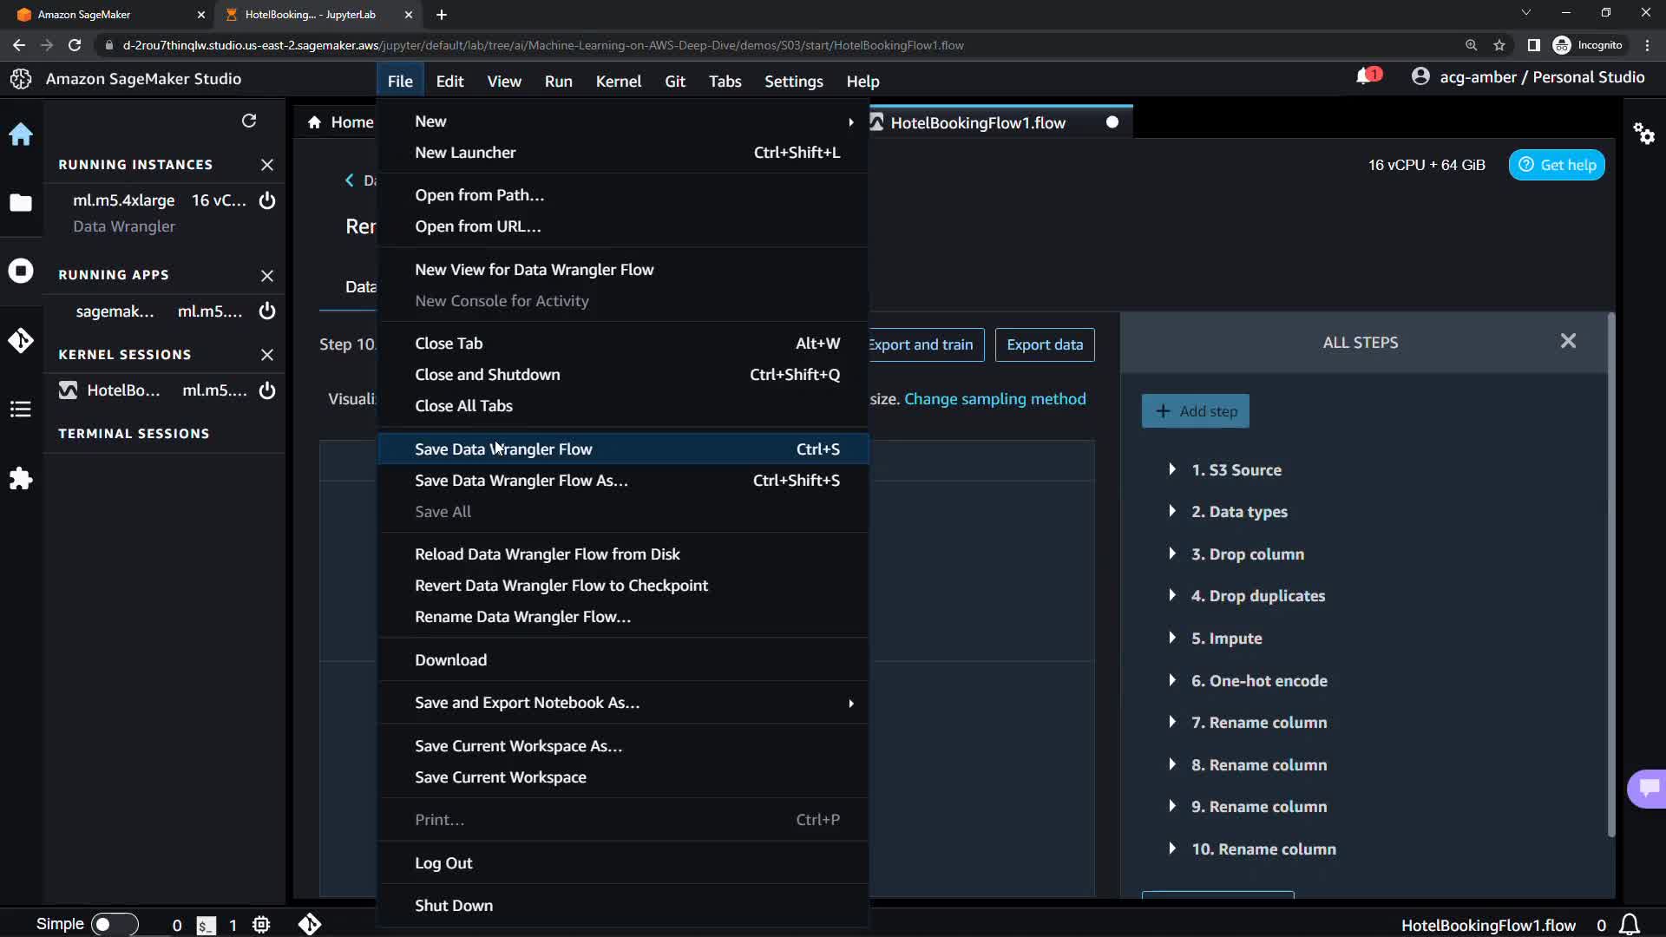Open the Git sidebar icon

point(21,340)
